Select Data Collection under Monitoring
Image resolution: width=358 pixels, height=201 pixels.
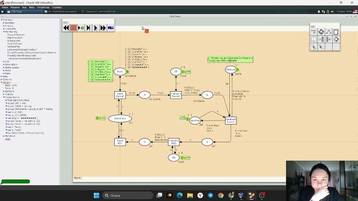(16, 35)
